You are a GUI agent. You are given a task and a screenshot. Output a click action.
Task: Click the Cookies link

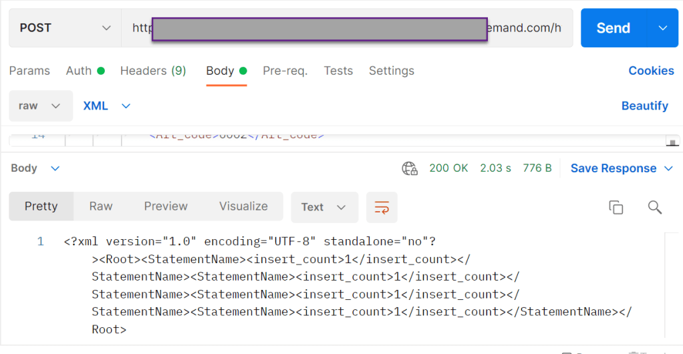[x=651, y=71]
